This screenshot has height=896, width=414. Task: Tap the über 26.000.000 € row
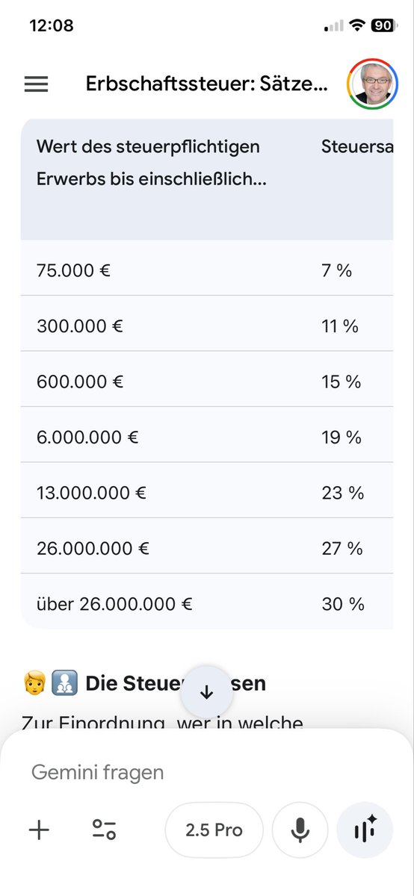pos(207,604)
